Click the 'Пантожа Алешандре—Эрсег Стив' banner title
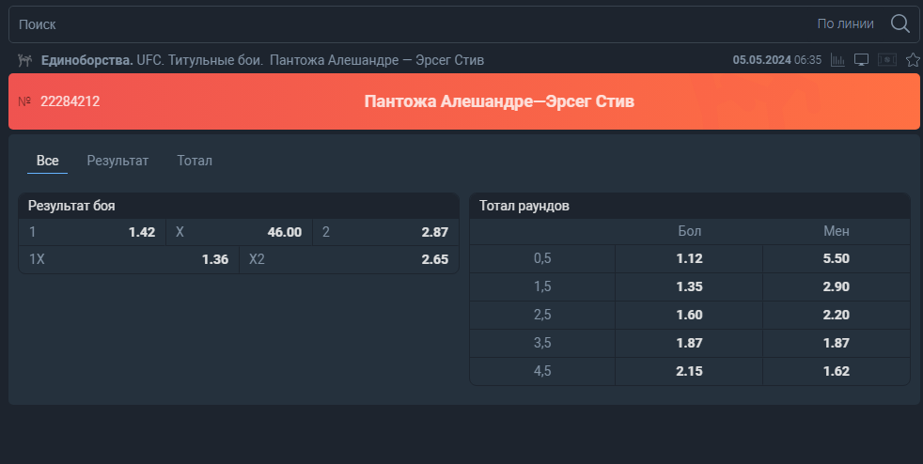Viewport: 923px width, 464px height. tap(499, 101)
